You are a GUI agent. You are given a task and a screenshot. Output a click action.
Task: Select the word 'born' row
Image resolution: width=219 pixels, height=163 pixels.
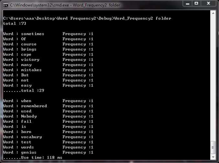click(48, 132)
